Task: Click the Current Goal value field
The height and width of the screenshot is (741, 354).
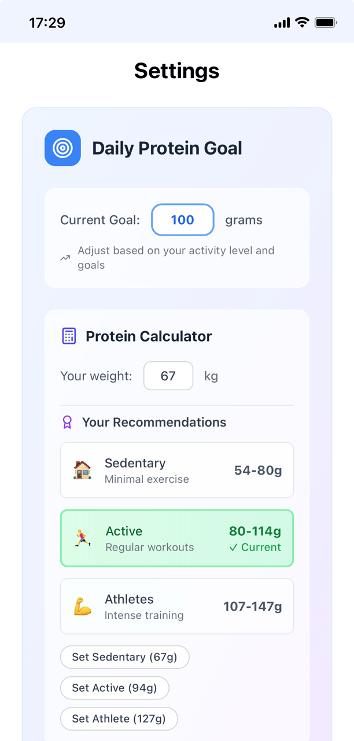Action: tap(183, 220)
